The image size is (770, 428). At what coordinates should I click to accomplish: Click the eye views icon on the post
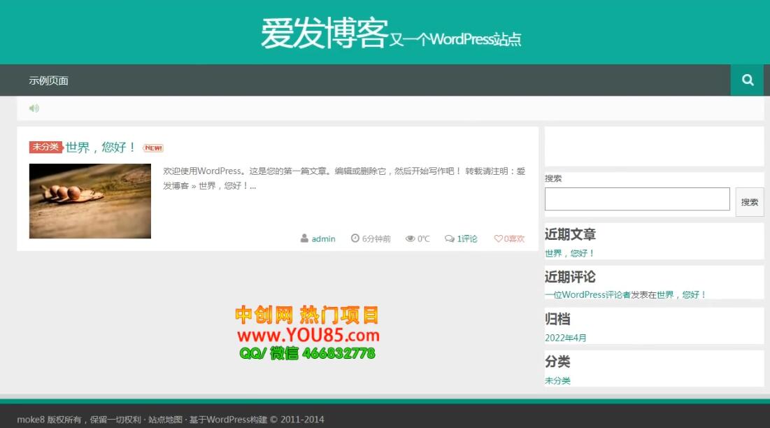pos(410,238)
